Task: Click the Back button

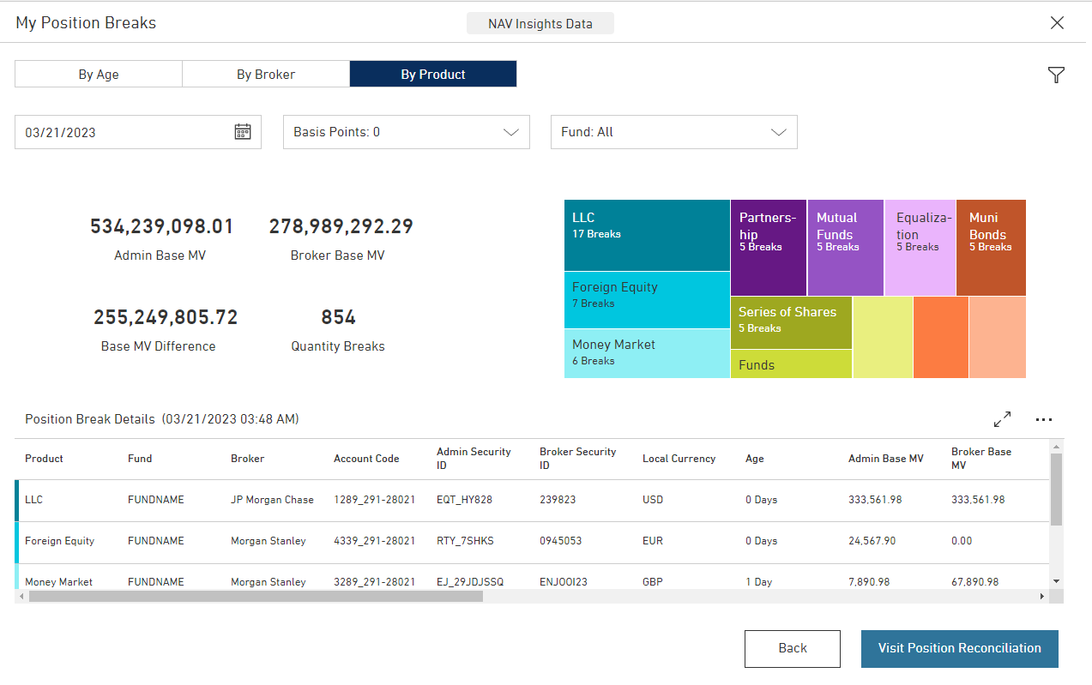Action: 792,648
